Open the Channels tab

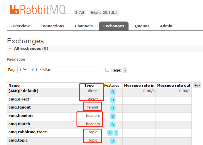[x=84, y=26]
